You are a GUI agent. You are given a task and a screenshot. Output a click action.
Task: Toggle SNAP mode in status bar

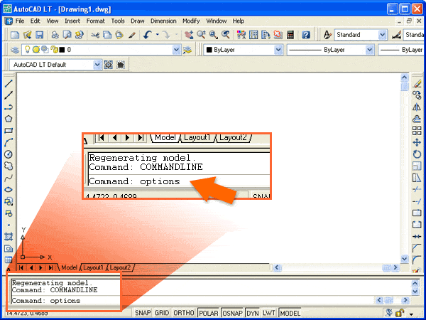coord(143,313)
